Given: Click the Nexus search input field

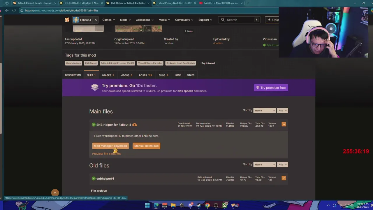Looking at the screenshot, I should tap(239, 20).
